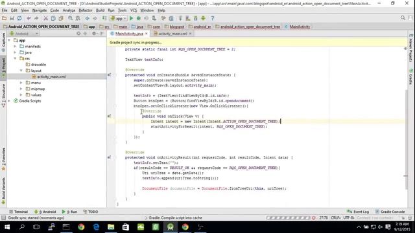
Task: Open Windows Start menu
Action: (7, 227)
